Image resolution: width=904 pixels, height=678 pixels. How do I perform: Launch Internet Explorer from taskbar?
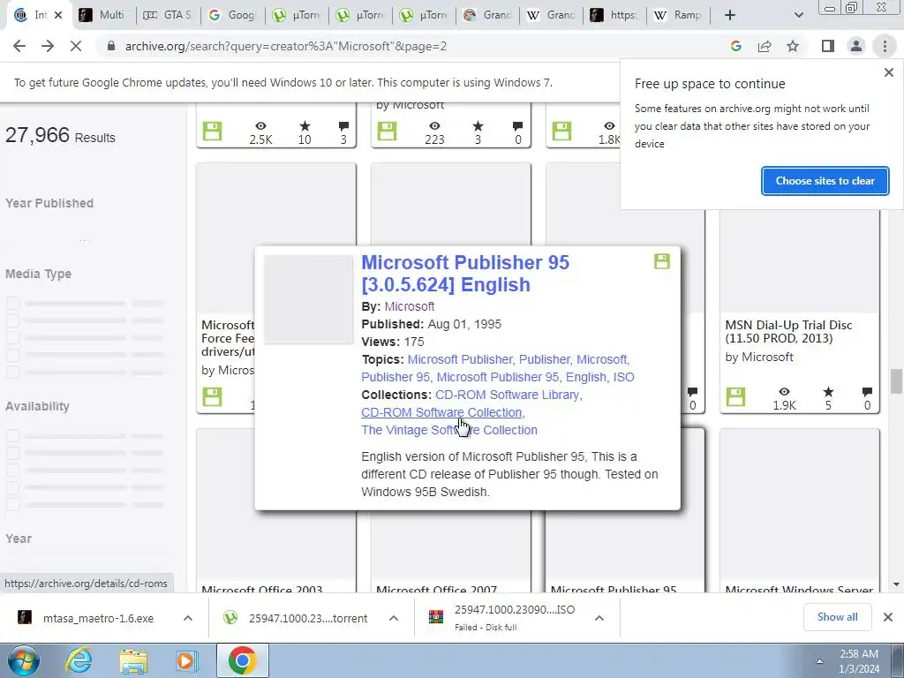click(x=79, y=660)
